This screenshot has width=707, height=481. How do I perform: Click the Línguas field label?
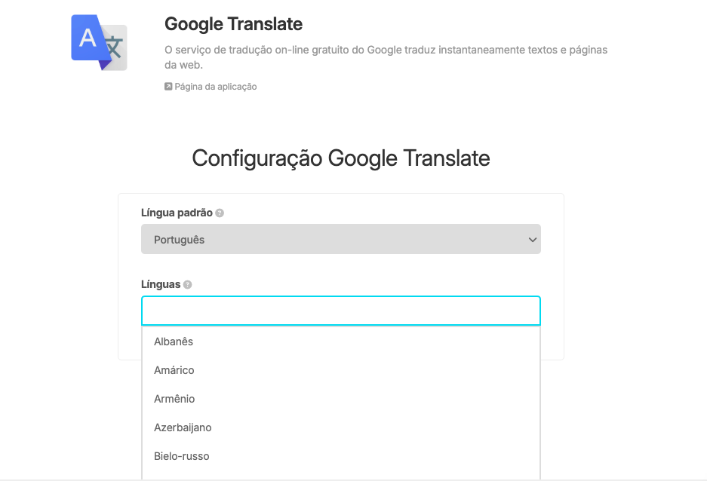pos(161,285)
